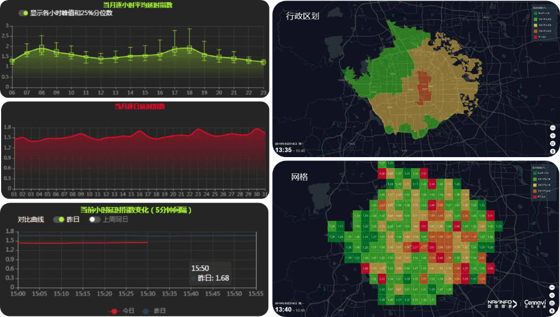Open the Cennavi logo link
560x317 pixels.
click(536, 304)
